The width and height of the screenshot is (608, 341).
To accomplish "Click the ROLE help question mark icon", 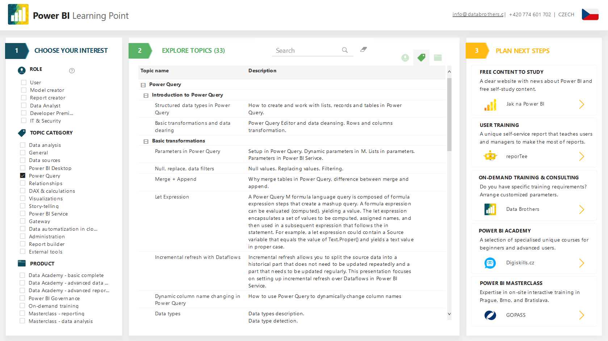I will pos(72,71).
